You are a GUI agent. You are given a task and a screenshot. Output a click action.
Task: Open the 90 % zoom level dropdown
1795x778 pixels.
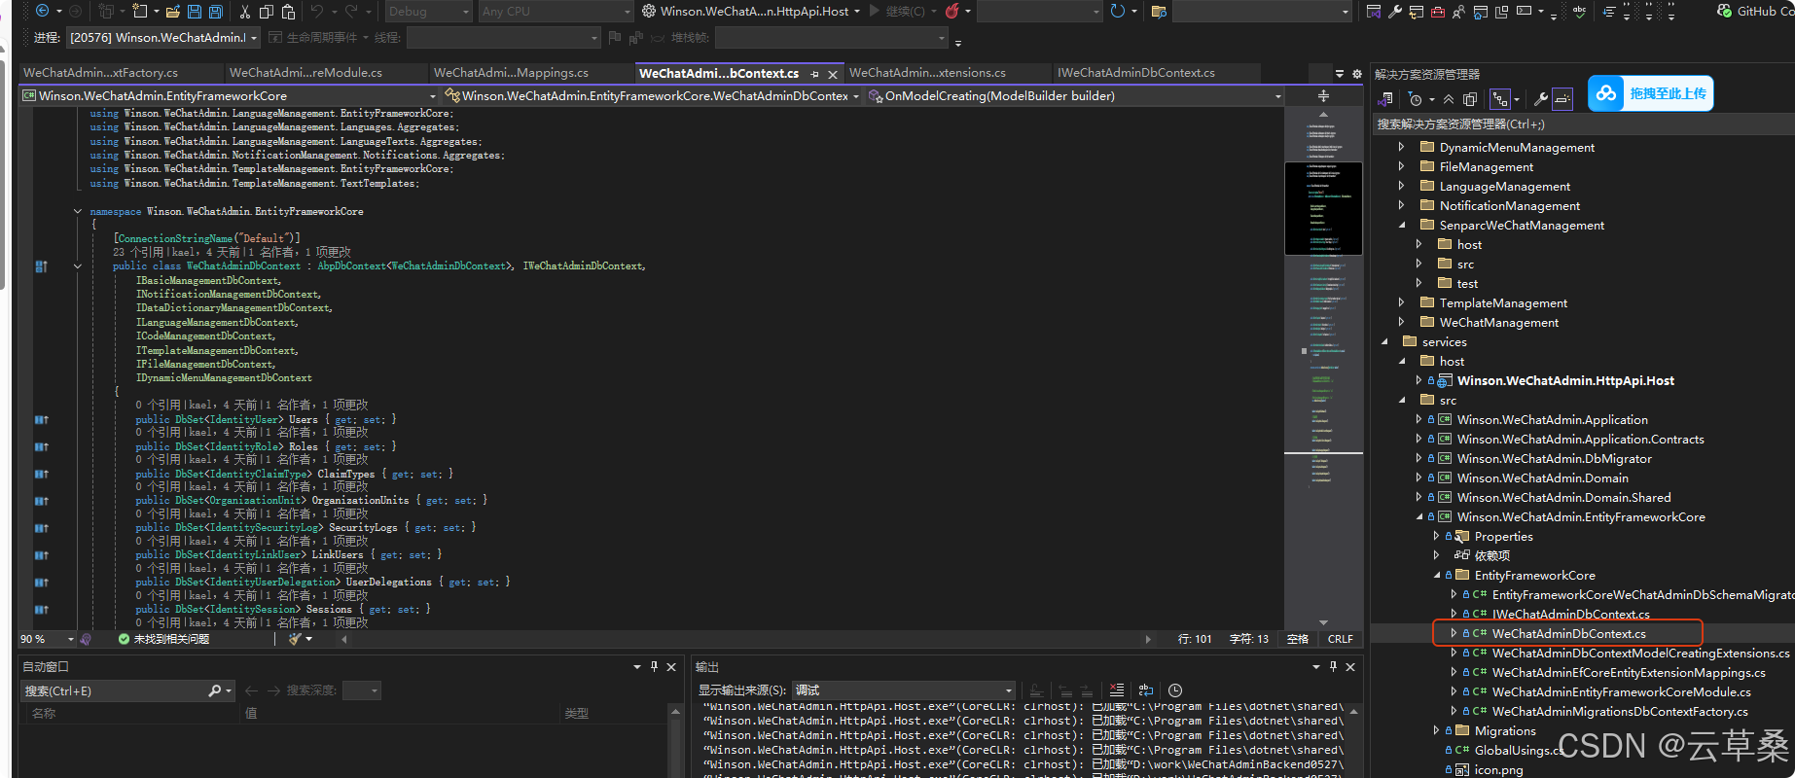click(47, 639)
